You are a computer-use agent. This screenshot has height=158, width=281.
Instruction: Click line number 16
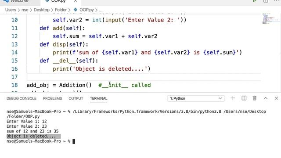(x=14, y=69)
